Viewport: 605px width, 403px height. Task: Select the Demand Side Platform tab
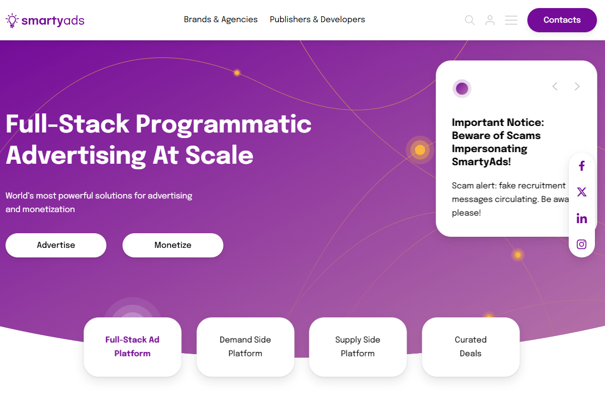(246, 347)
